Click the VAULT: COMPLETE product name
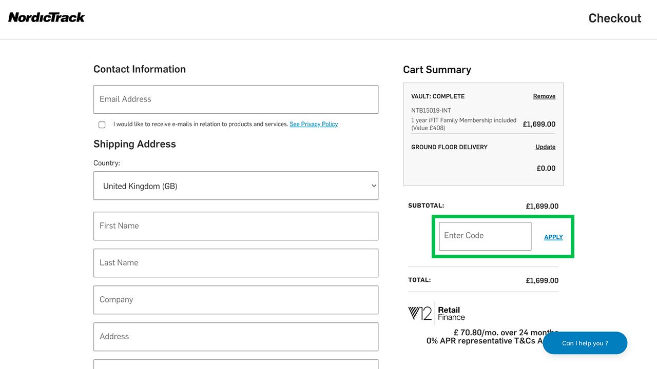This screenshot has width=657, height=369. 438,96
